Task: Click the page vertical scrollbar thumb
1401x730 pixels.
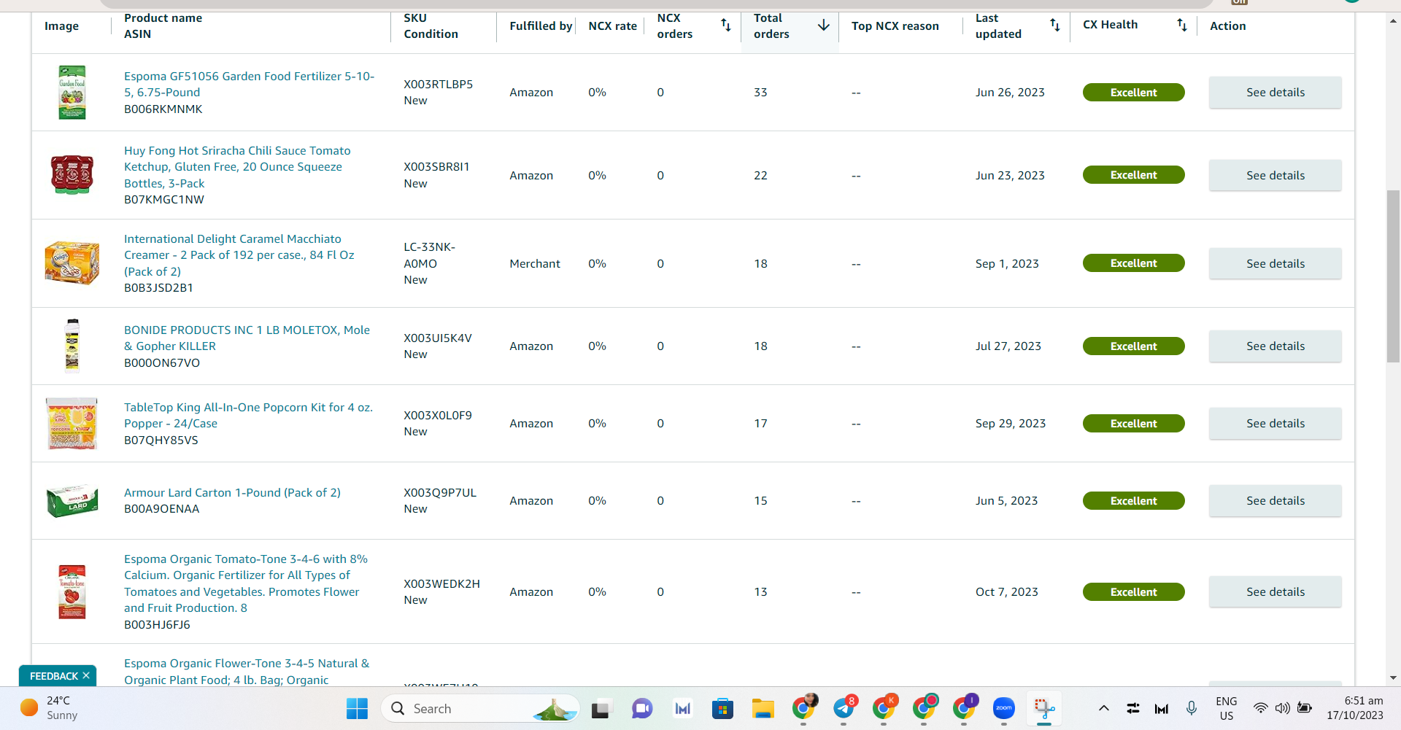Action: (1393, 276)
